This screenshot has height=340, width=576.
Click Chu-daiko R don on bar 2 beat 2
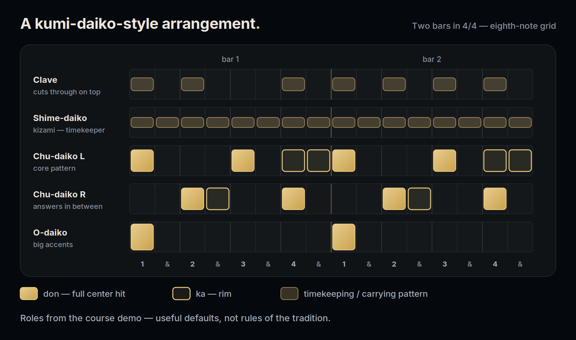click(394, 199)
